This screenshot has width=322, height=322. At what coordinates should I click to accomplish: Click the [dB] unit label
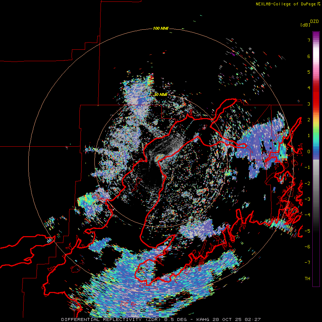(305, 25)
